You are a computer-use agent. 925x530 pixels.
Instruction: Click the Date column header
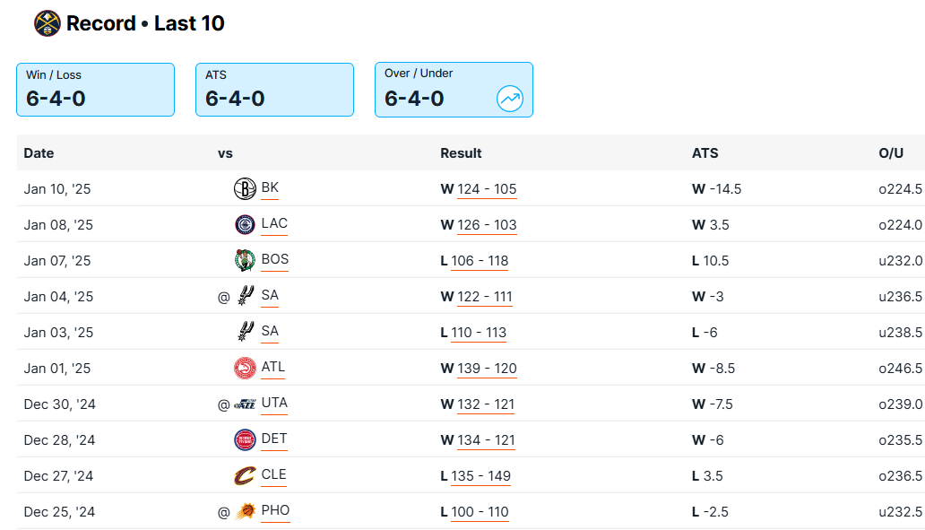click(39, 153)
